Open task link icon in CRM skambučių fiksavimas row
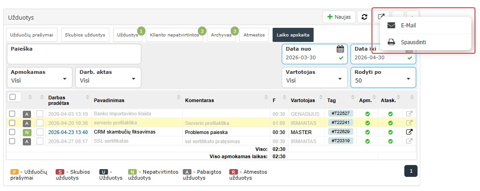The image size is (480, 191). pos(409,132)
